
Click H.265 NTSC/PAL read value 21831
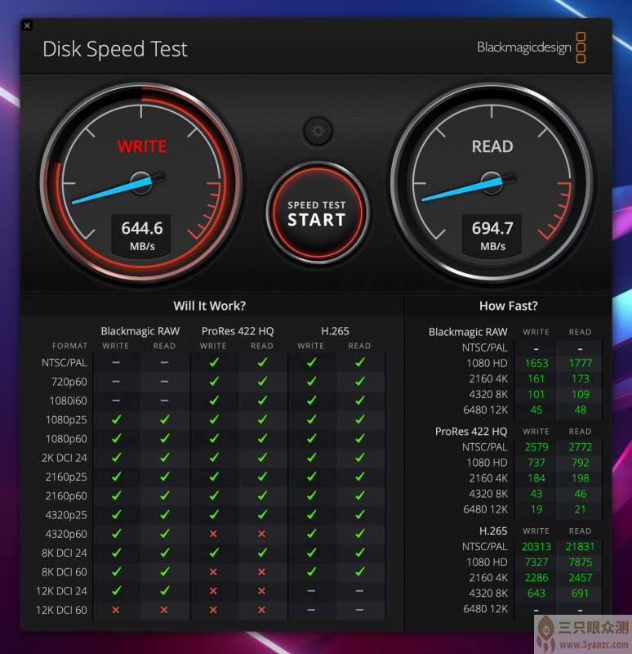pos(581,546)
